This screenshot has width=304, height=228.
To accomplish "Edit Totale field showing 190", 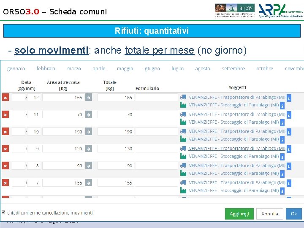I will coord(116,132).
